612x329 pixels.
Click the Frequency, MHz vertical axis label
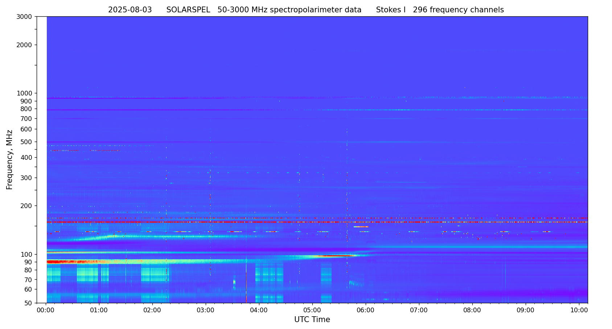[x=10, y=160]
